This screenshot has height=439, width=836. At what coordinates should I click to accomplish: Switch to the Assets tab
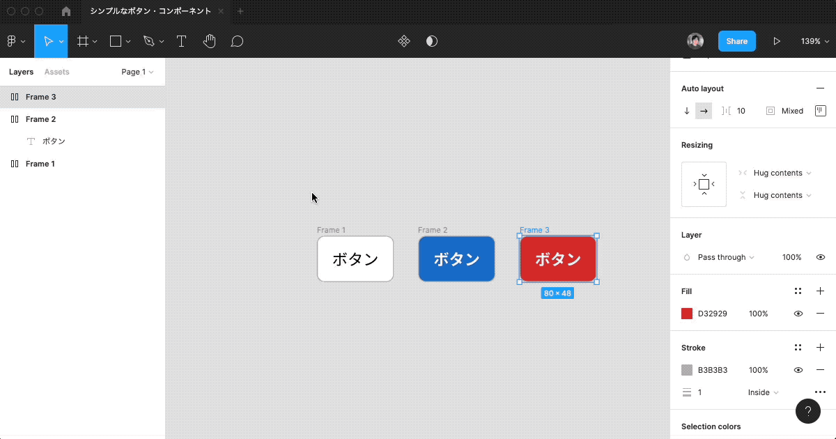click(x=56, y=72)
